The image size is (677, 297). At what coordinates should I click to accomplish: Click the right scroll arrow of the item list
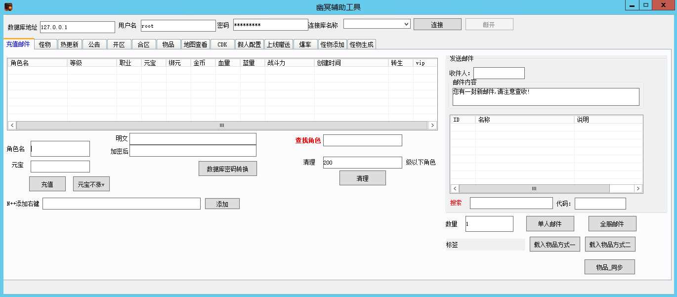(638, 189)
